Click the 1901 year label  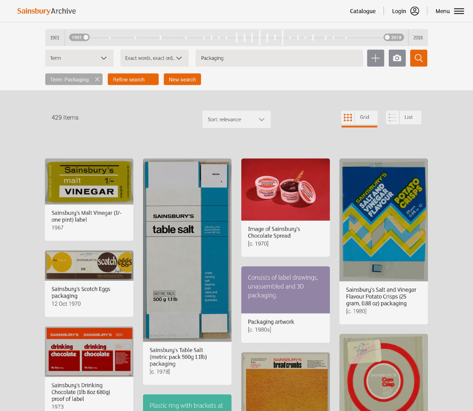point(55,38)
